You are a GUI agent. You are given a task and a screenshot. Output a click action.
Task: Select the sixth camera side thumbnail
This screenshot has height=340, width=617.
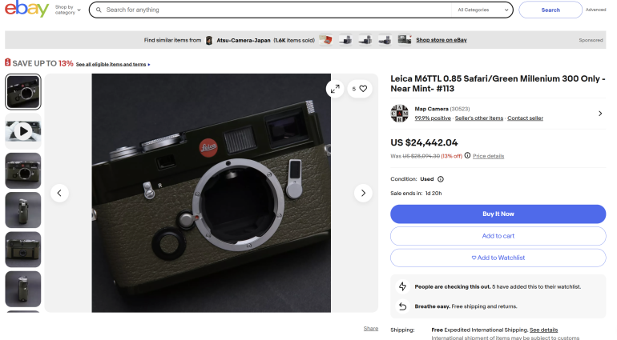click(22, 289)
